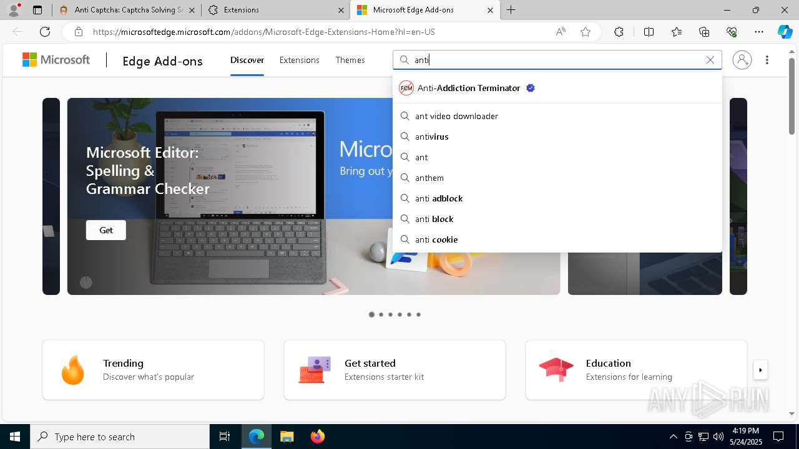Switch to Anti Captcha tab
The height and width of the screenshot is (449, 799).
(128, 10)
